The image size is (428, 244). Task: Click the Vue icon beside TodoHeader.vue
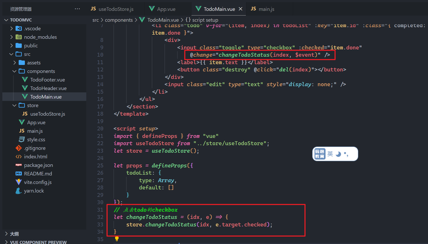click(x=25, y=88)
